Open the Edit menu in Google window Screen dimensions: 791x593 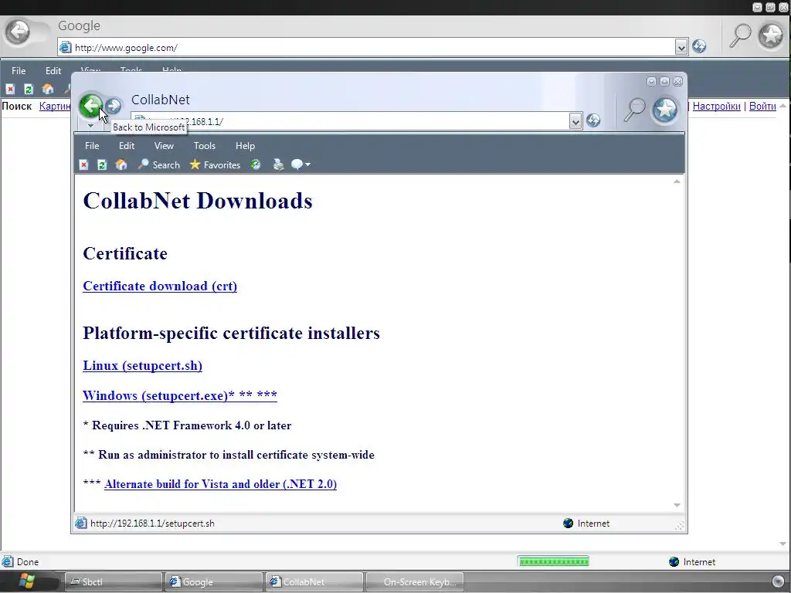53,70
